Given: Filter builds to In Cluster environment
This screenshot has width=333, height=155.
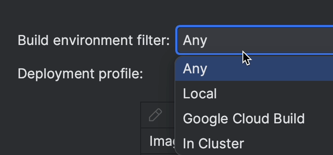Looking at the screenshot, I should click(x=254, y=143).
